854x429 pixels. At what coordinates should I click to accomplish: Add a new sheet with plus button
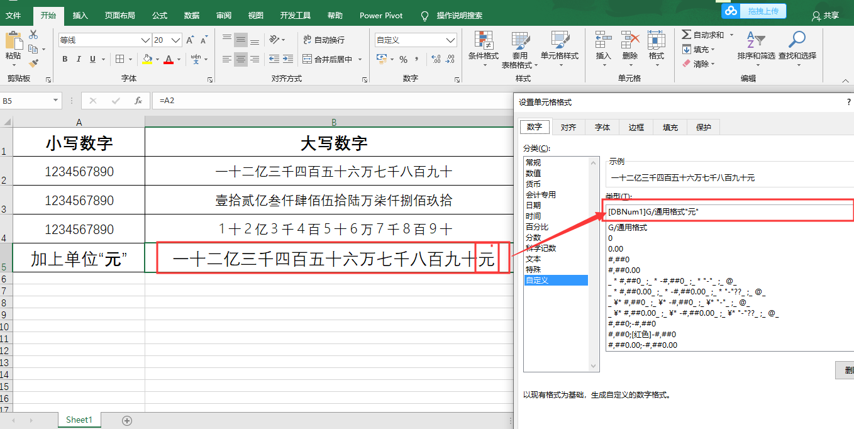[x=127, y=420]
